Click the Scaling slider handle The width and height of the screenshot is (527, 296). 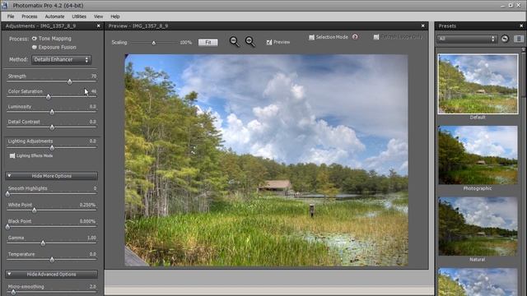pos(154,43)
